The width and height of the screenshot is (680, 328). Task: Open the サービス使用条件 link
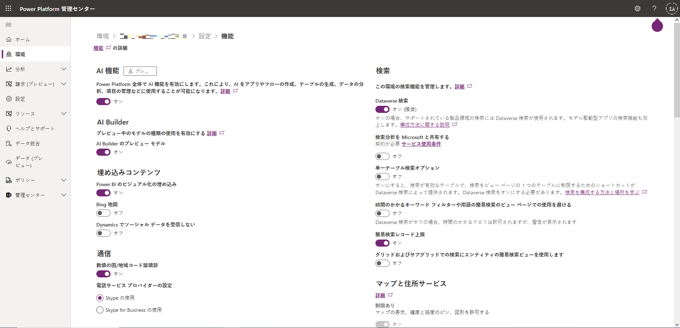(421, 144)
